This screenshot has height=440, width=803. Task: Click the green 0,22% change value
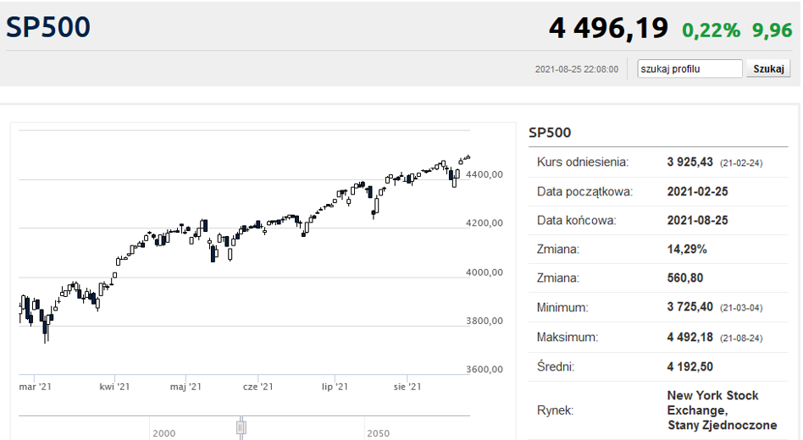pos(712,31)
